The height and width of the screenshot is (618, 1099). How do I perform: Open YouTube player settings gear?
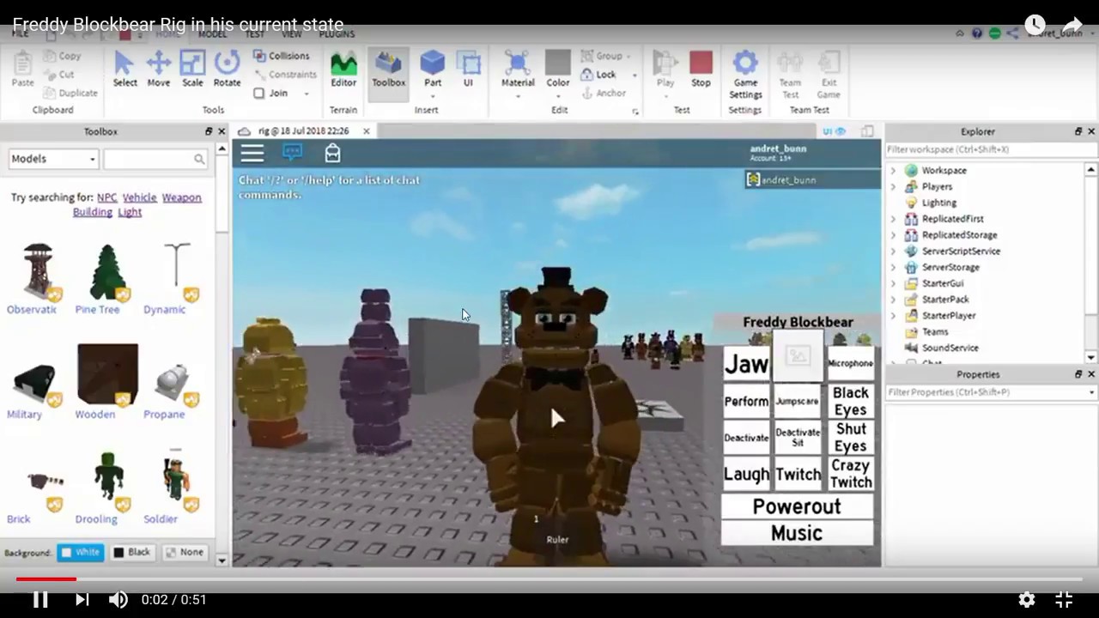tap(1026, 599)
